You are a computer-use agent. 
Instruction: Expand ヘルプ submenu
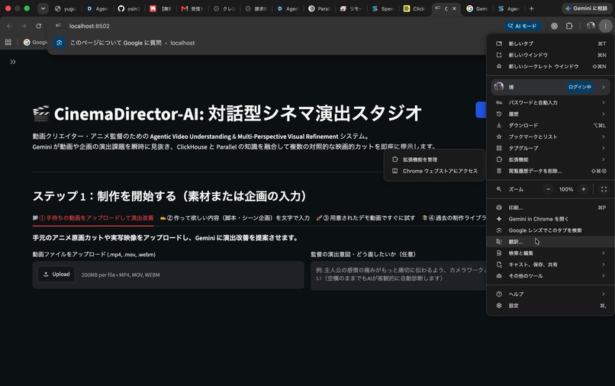[550, 294]
